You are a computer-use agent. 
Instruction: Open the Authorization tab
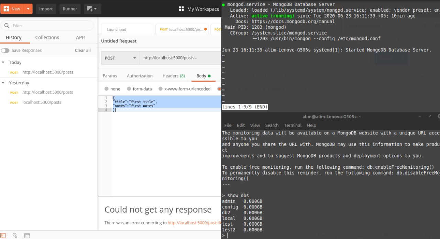click(x=140, y=76)
